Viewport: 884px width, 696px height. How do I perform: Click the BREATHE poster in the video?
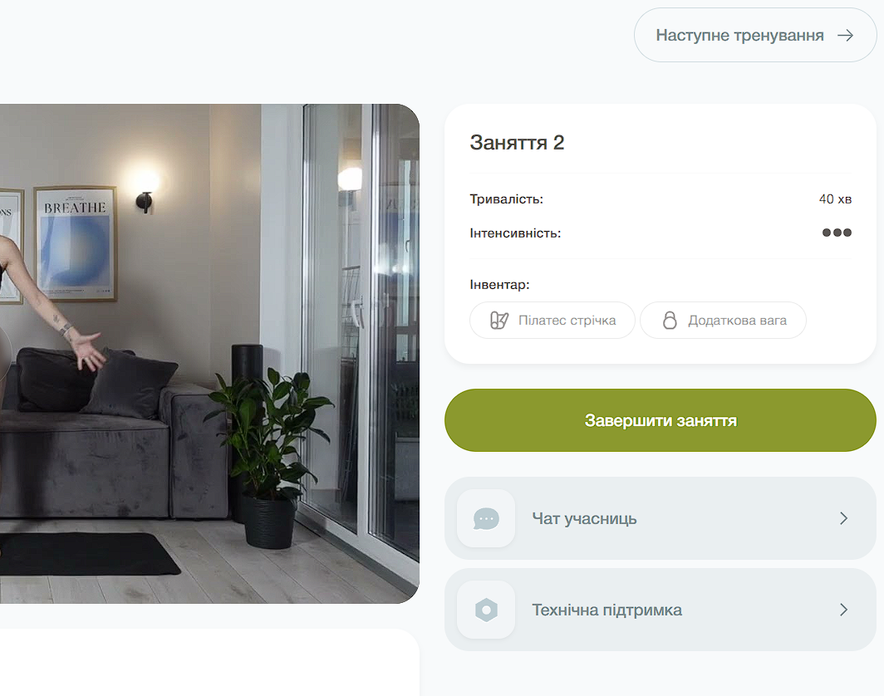[x=75, y=243]
